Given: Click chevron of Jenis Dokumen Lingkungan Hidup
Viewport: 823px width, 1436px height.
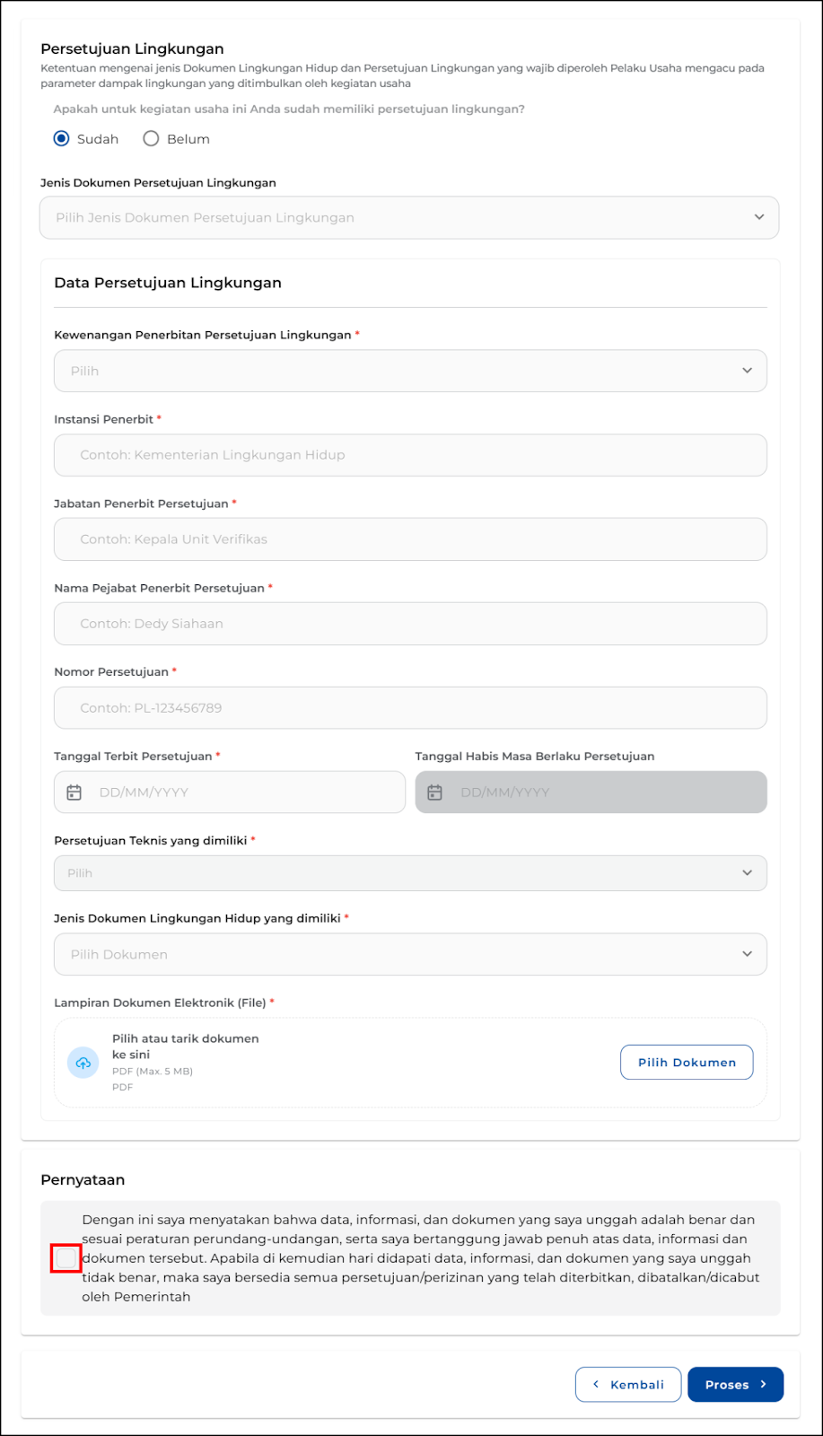Looking at the screenshot, I should 747,954.
